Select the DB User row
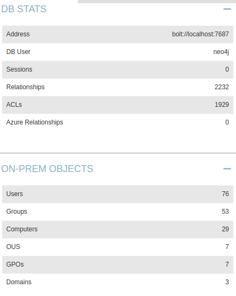The height and width of the screenshot is (296, 236). point(118,52)
